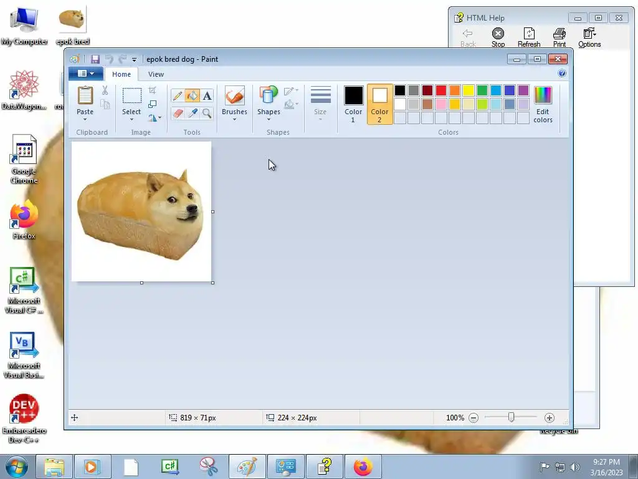Click the Resize icon in Image group
638x479 pixels.
pyautogui.click(x=152, y=104)
